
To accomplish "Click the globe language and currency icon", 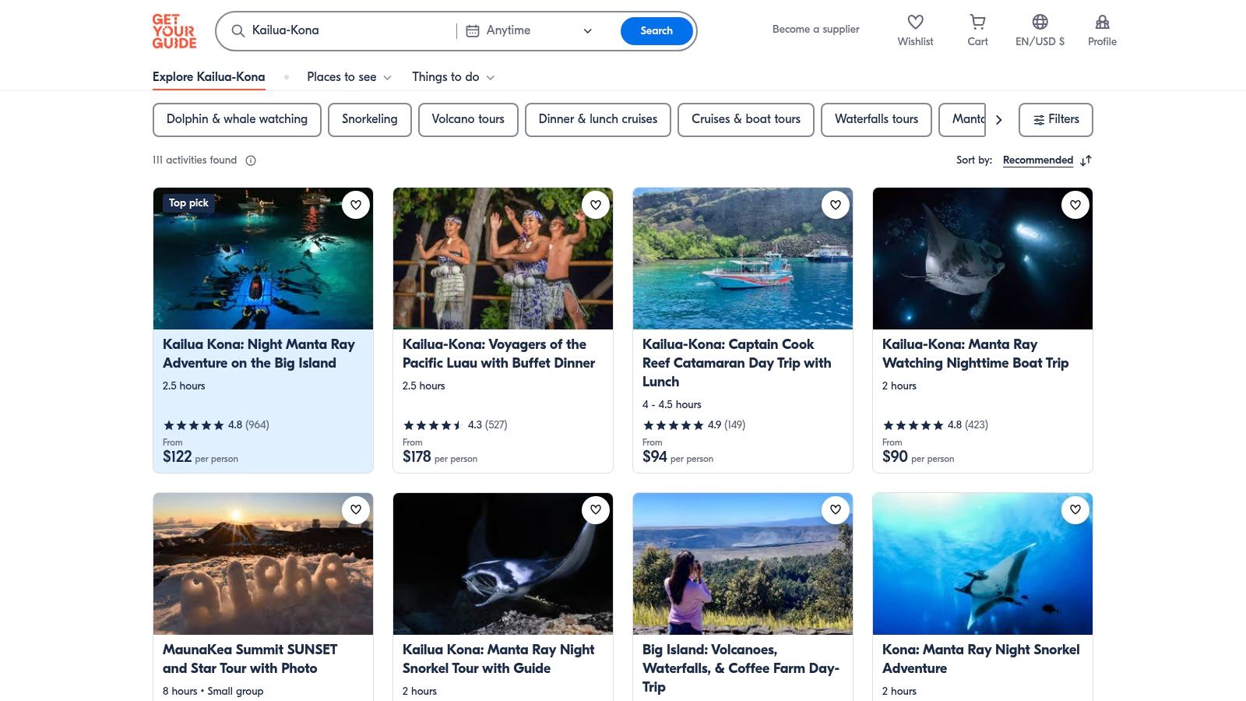I will coord(1040,23).
